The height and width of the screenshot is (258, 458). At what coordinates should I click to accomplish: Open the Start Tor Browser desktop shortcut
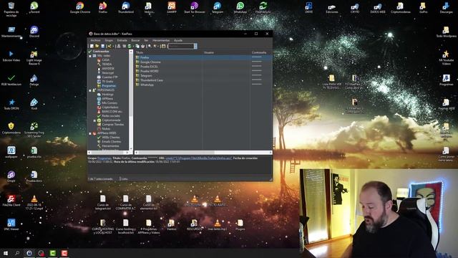click(195, 8)
